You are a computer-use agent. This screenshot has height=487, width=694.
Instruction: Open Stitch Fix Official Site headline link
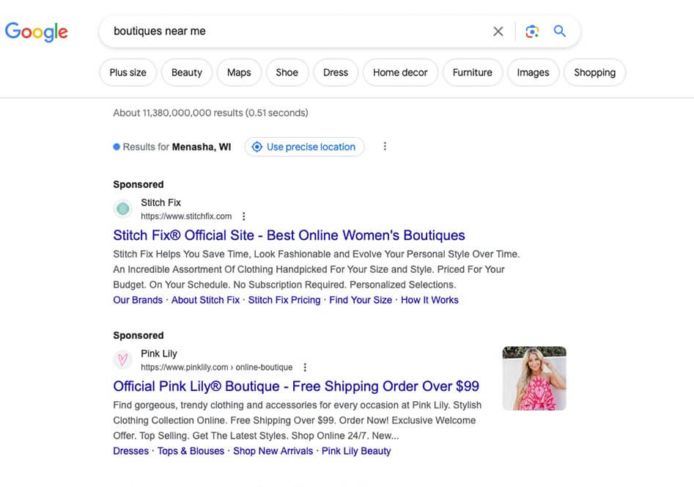tap(289, 235)
